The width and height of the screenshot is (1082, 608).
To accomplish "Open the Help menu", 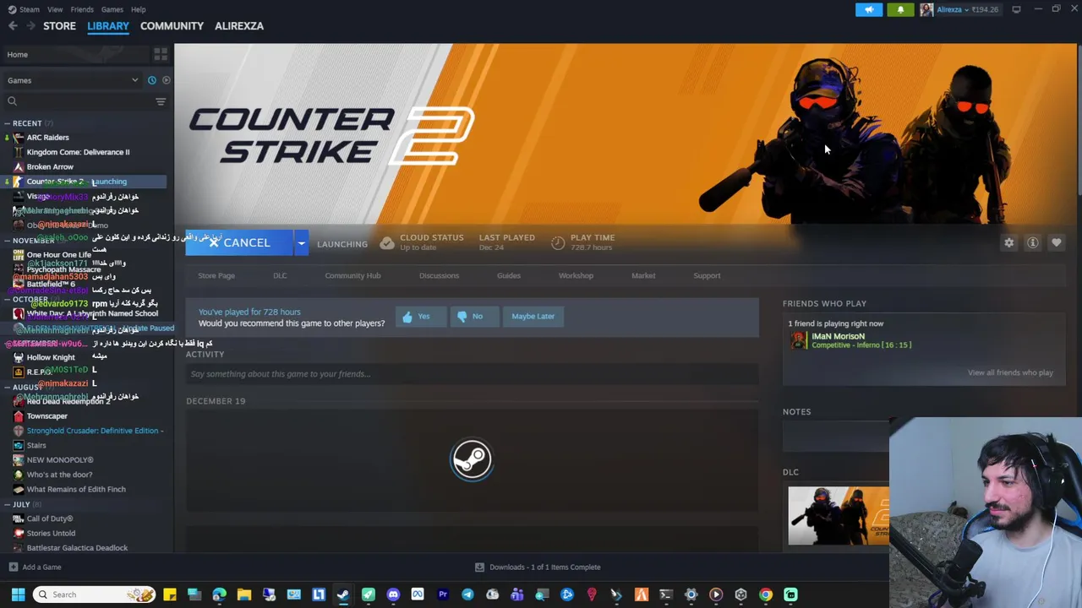I will click(139, 9).
